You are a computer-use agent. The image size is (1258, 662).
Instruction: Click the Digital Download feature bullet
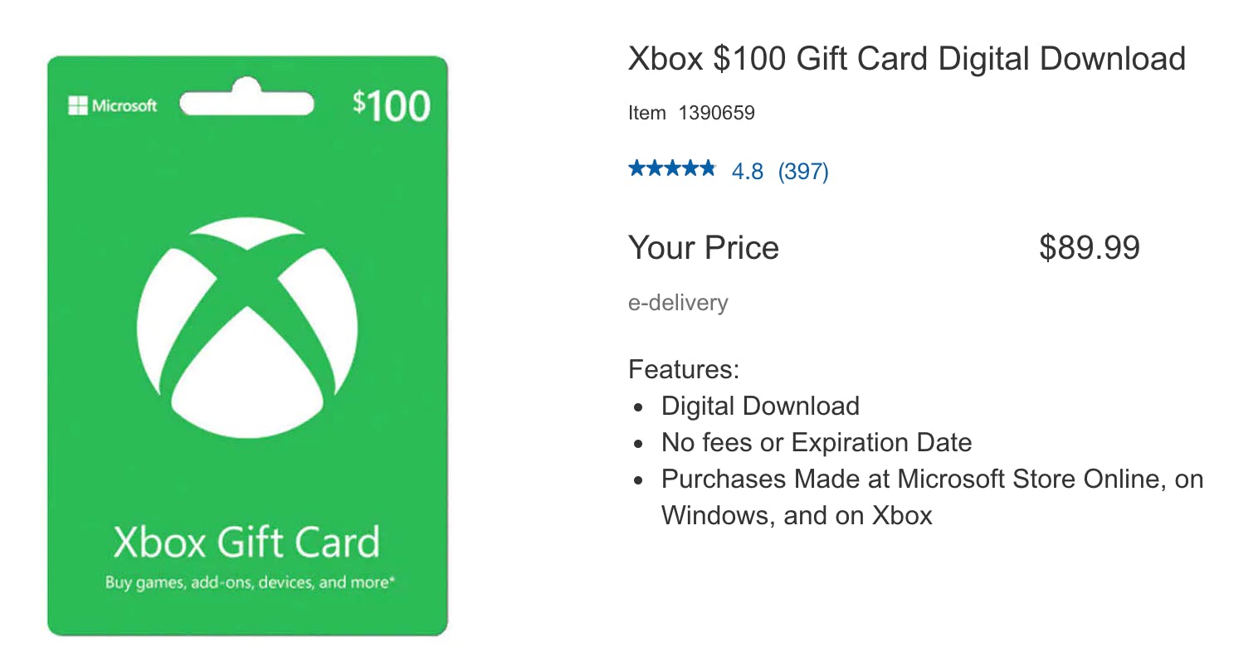760,406
